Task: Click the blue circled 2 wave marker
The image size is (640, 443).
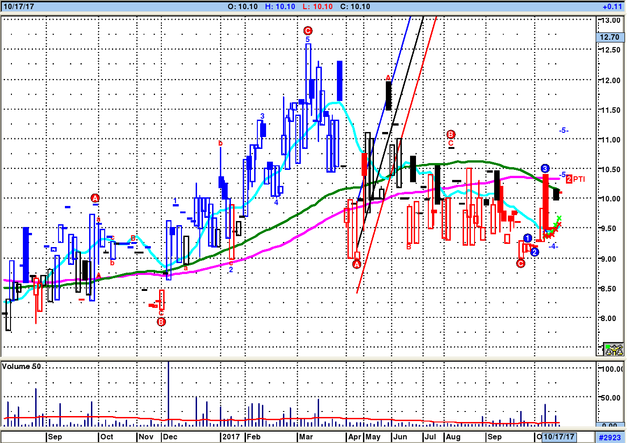Action: click(535, 252)
